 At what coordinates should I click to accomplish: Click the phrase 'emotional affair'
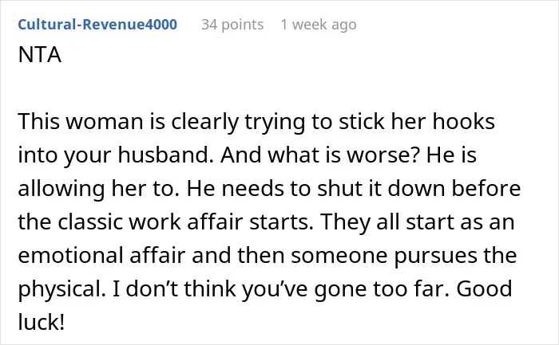101,256
